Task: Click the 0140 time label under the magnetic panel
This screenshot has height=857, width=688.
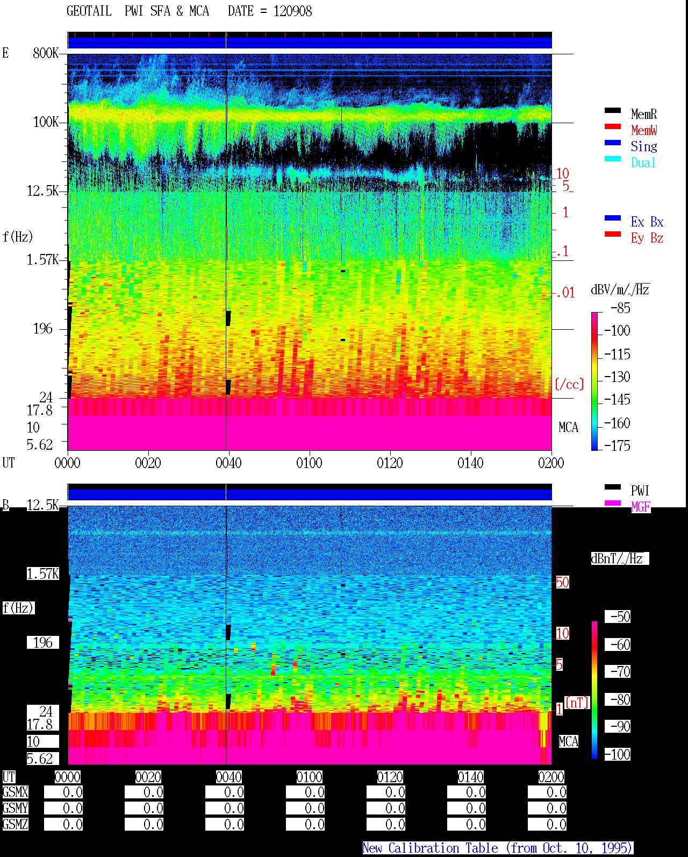Action: (x=470, y=777)
